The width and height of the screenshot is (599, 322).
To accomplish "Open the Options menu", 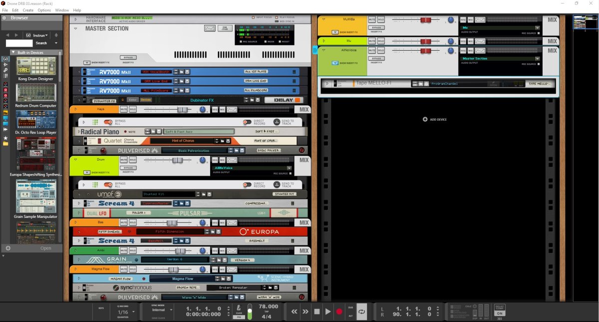I will tap(44, 10).
